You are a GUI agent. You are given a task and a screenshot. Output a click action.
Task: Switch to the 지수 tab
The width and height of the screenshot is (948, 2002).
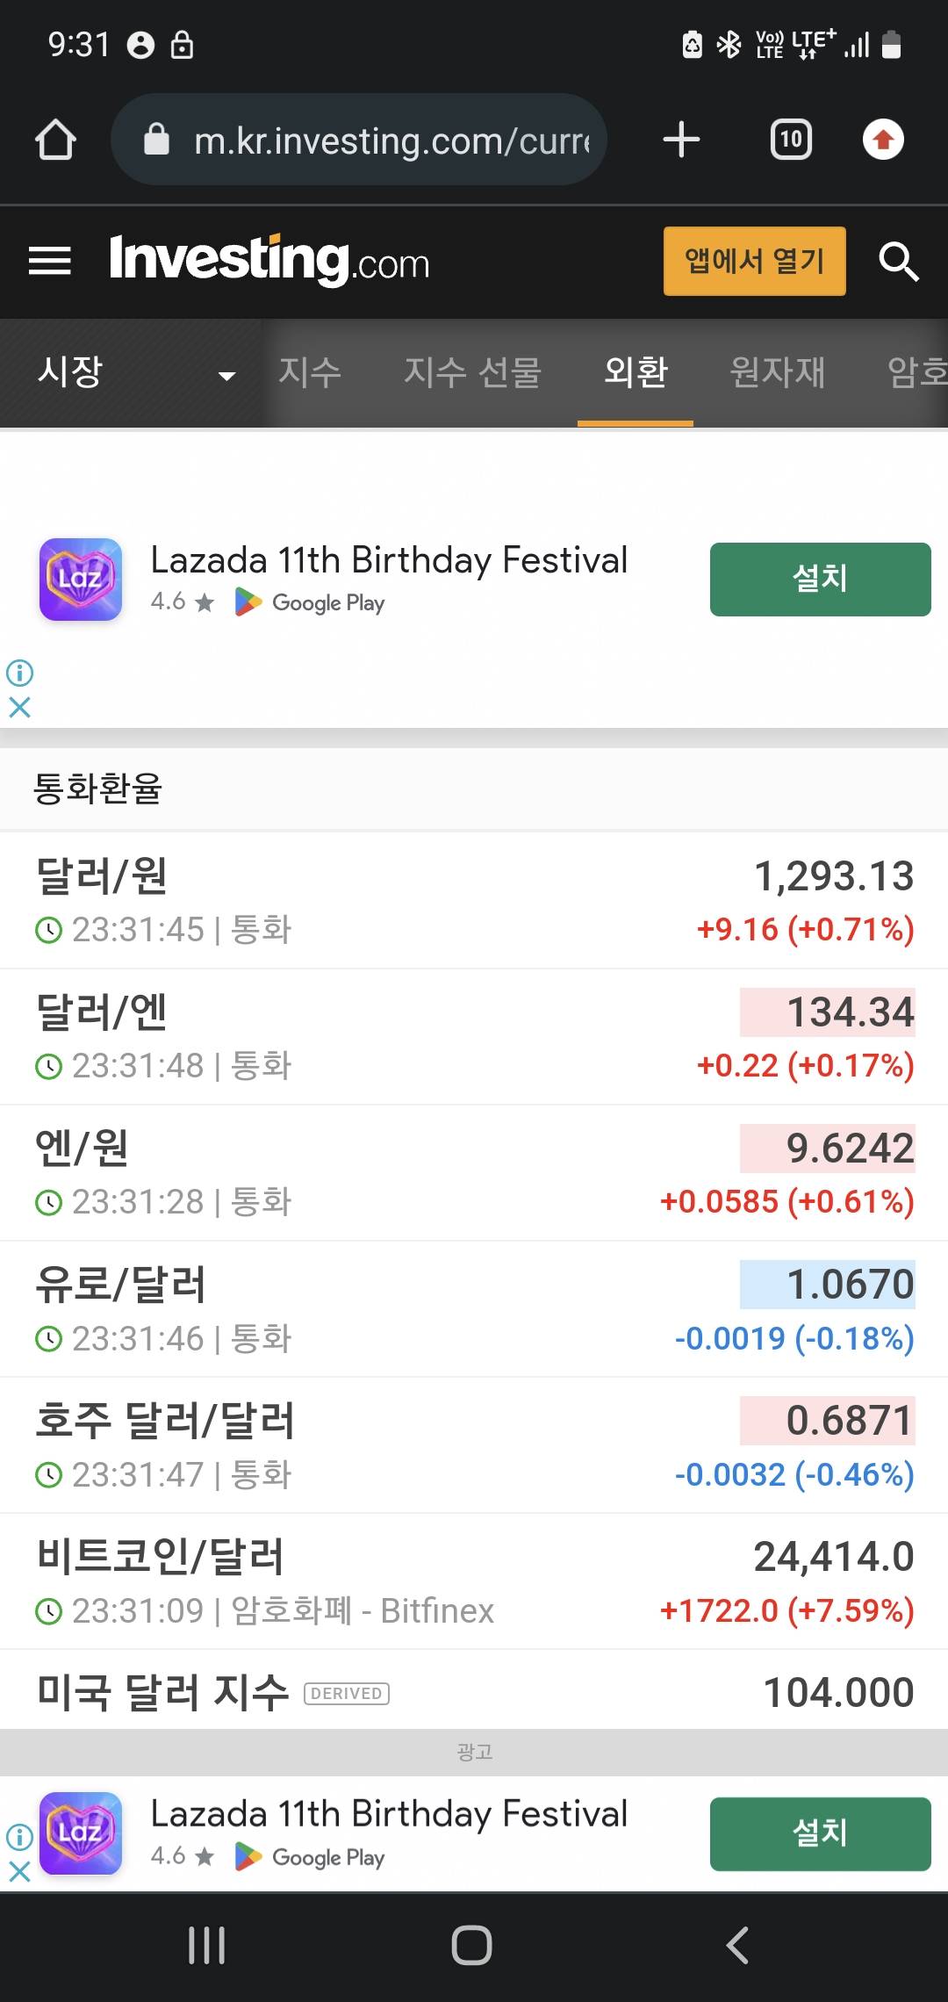pos(309,373)
